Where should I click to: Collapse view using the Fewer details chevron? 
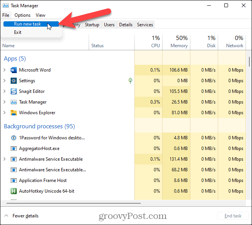pyautogui.click(x=6, y=216)
